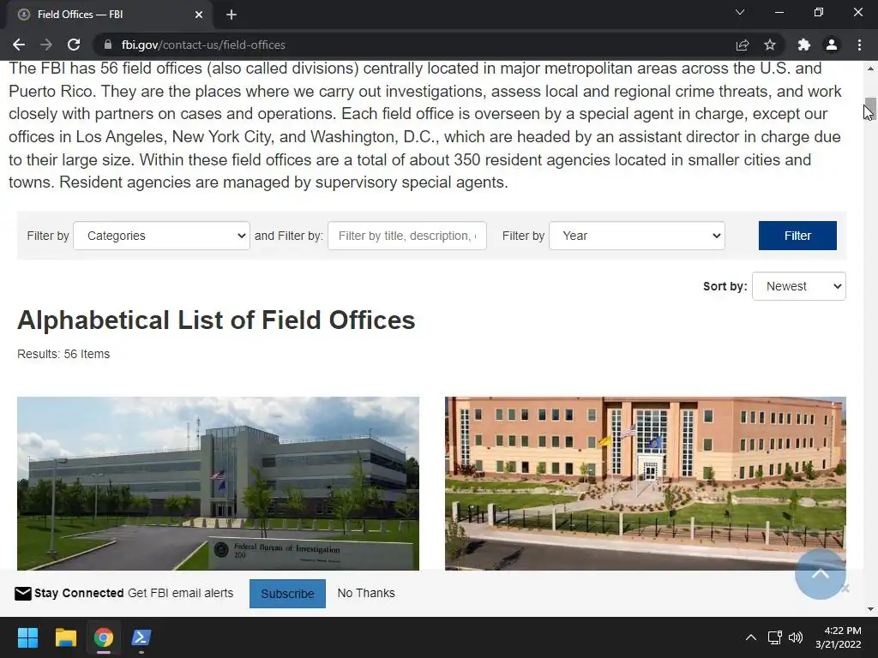Click the filter by title text field
Image resolution: width=878 pixels, height=658 pixels.
coord(407,236)
